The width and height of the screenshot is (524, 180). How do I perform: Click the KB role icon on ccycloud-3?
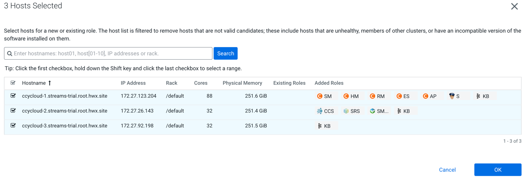tap(320, 126)
